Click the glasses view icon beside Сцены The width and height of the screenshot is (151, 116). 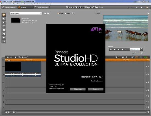coord(73,13)
